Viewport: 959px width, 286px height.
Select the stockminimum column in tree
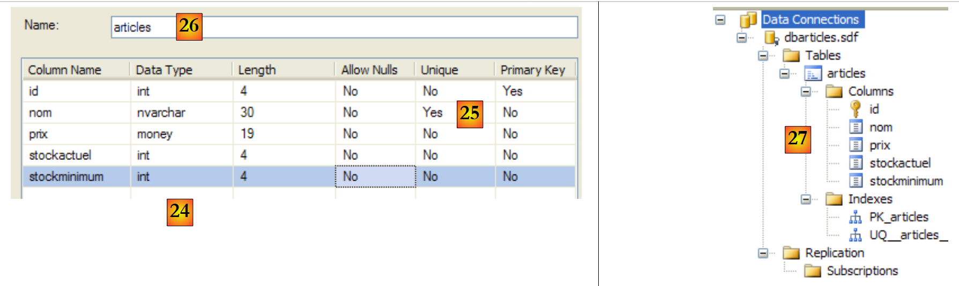coord(906,181)
